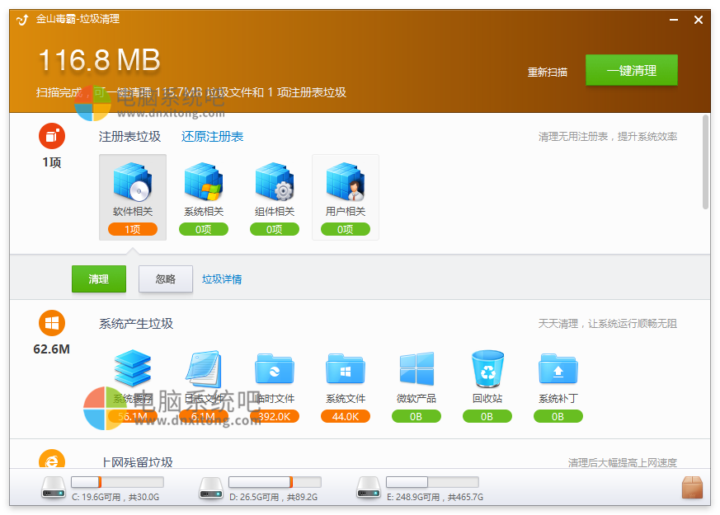Click the 金山毒霸 logo in title bar
720x515 pixels.
[x=22, y=20]
